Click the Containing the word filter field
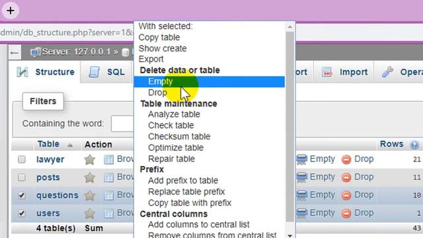 (123, 124)
